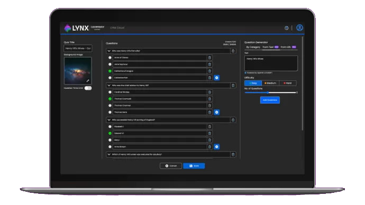
Task: Toggle the Question Time Limit switch
Action: click(88, 88)
